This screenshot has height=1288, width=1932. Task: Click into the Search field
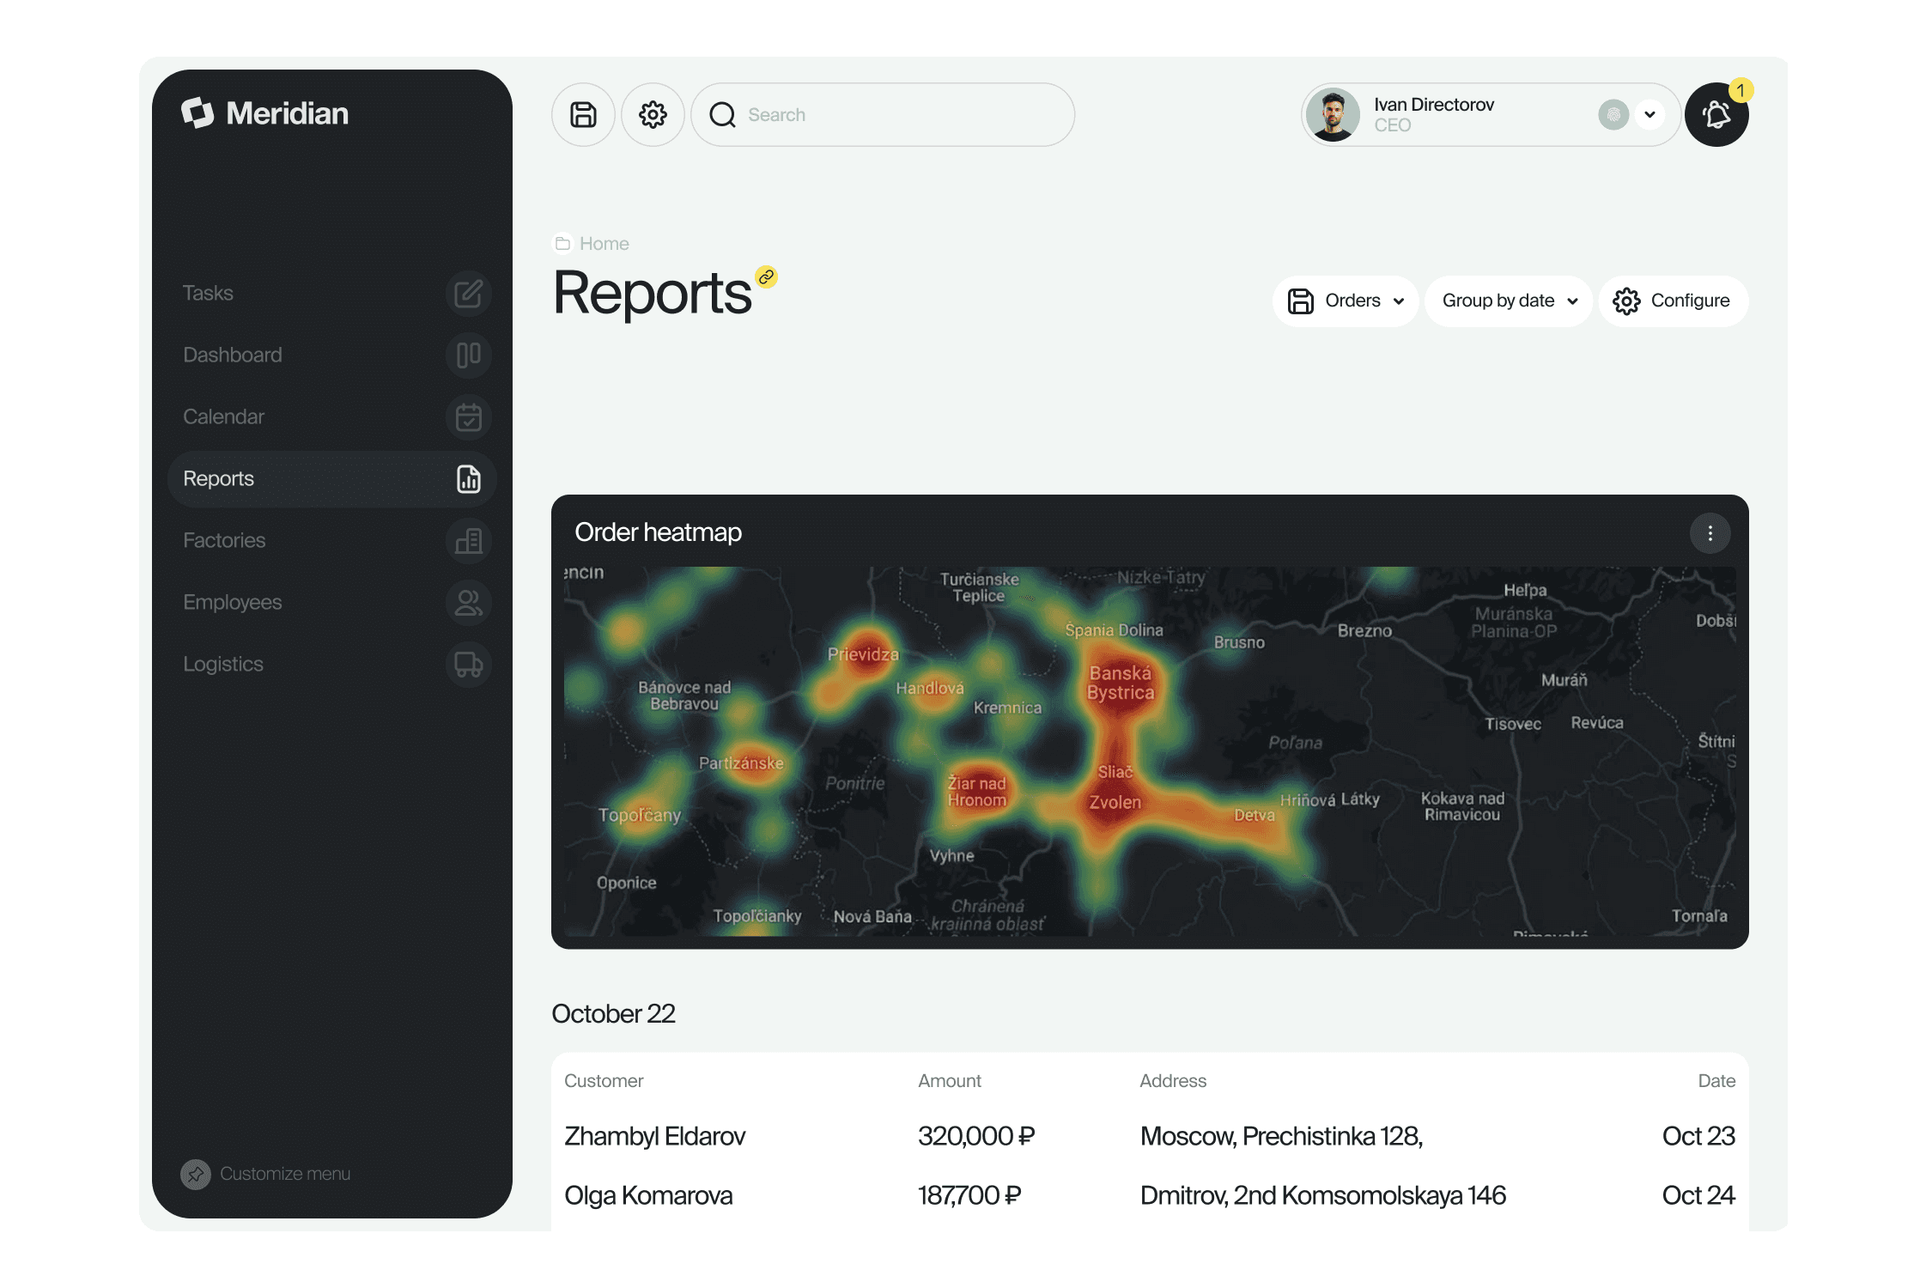click(883, 114)
